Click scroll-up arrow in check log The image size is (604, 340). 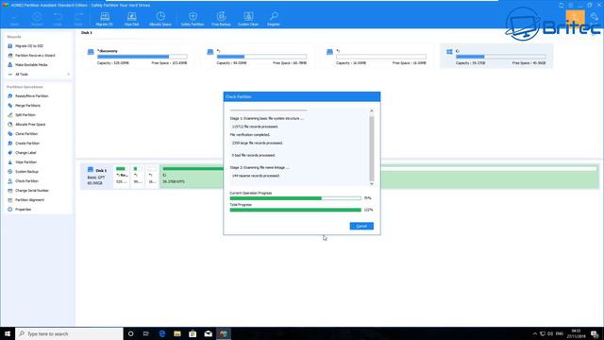click(371, 111)
